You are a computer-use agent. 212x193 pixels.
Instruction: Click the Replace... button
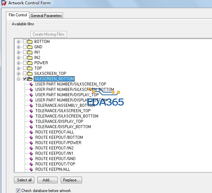71,180
